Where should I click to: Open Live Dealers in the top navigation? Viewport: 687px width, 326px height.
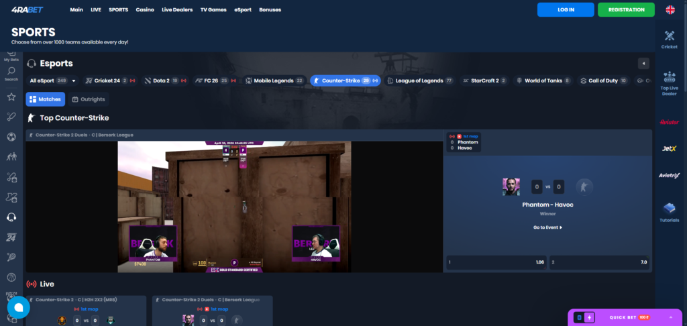pyautogui.click(x=177, y=9)
